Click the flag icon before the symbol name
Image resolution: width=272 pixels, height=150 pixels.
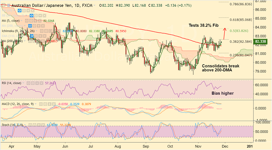click(8, 5)
